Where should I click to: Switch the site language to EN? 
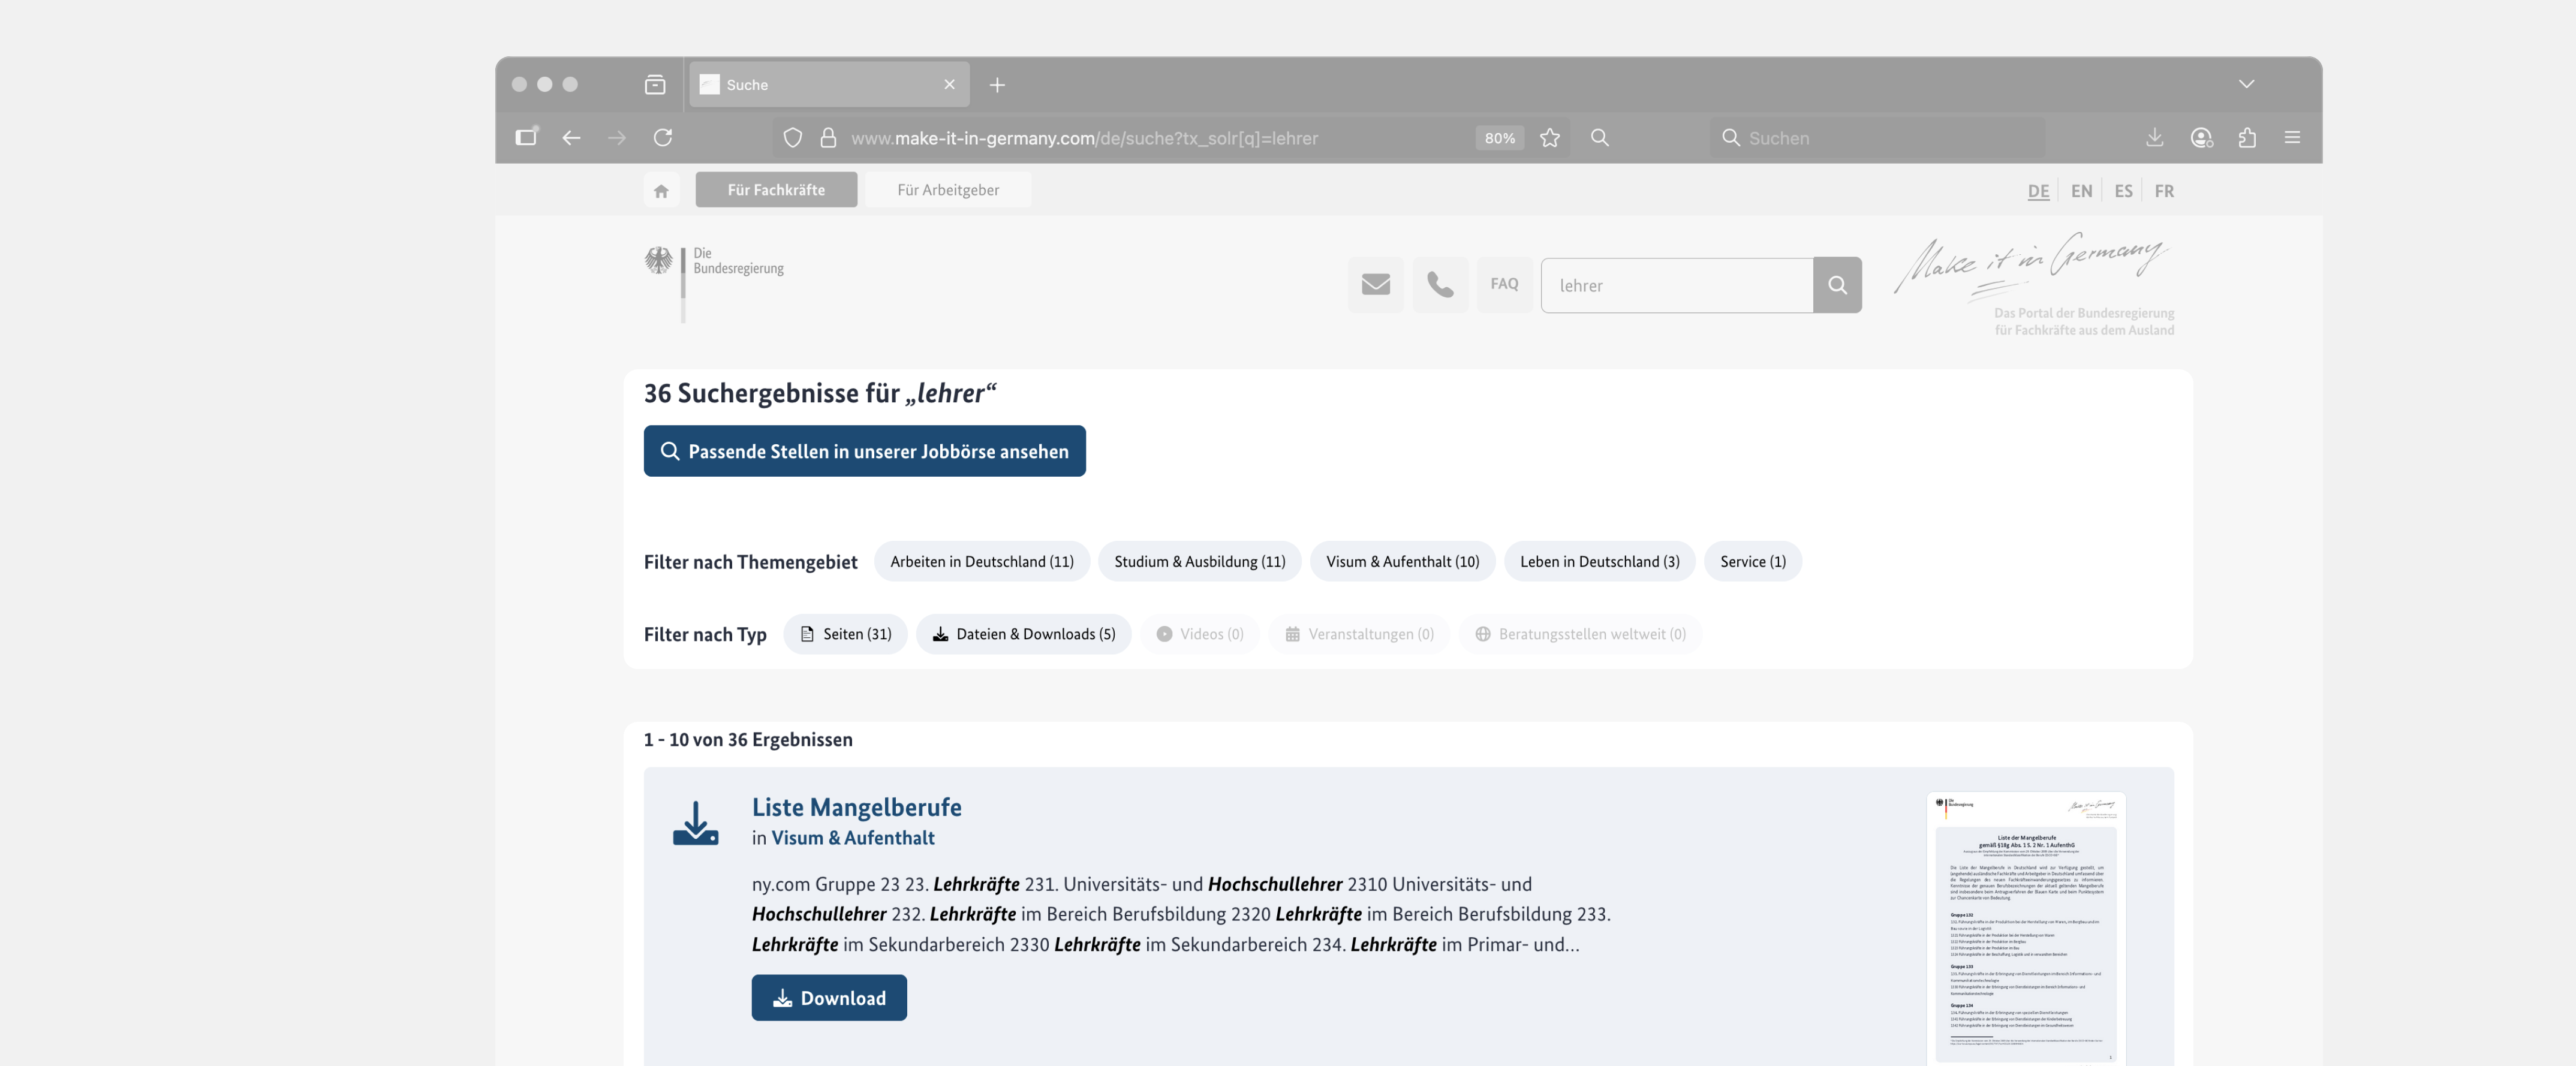pos(2081,191)
